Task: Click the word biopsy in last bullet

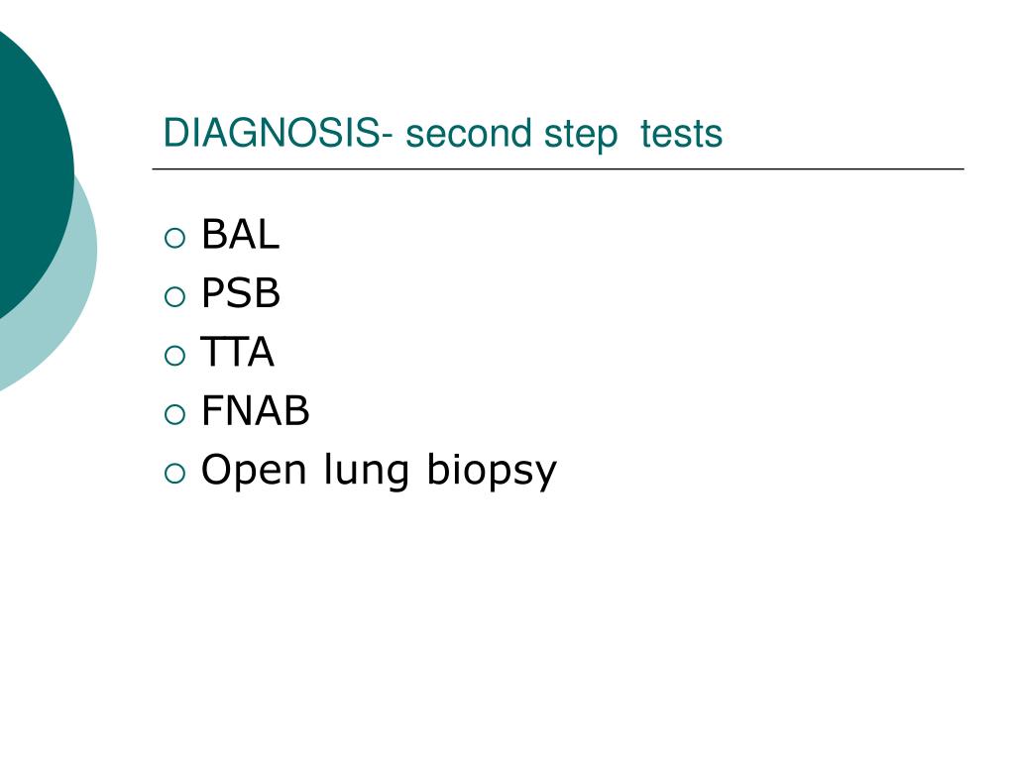Action: [492, 471]
